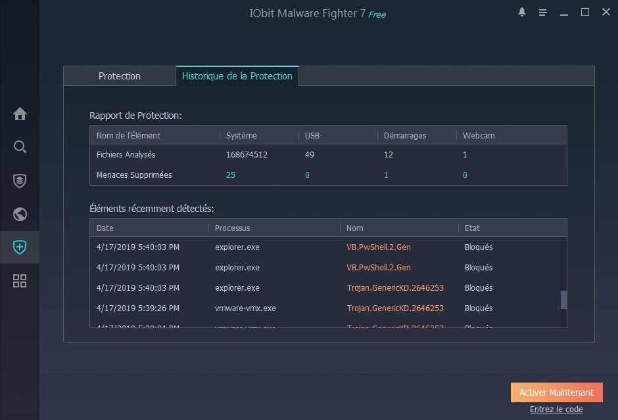Image resolution: width=618 pixels, height=420 pixels.
Task: Open the tools grid sidebar icon
Action: pos(20,281)
